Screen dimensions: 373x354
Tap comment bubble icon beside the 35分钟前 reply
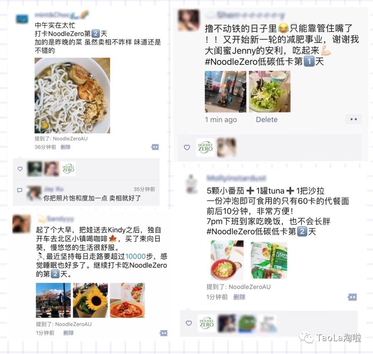click(20, 190)
